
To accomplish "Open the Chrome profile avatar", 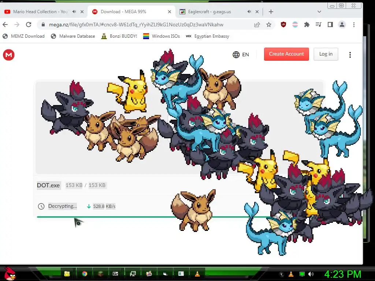I will pos(342,25).
